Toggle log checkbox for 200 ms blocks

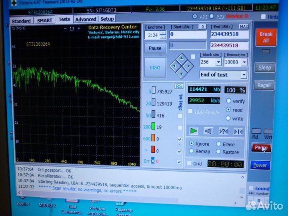180,128
